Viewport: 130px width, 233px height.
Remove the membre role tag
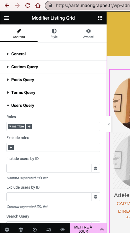click(x=10, y=126)
